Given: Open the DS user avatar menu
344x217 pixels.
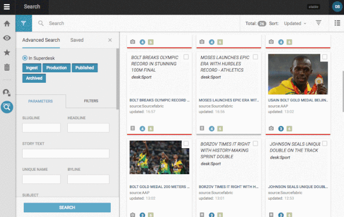Looking at the screenshot, I should 337,7.
